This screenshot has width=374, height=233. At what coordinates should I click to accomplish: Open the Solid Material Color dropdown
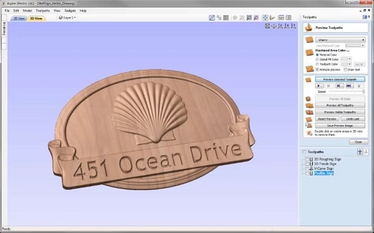355,45
